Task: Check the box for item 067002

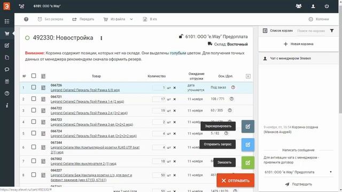Action: (34, 161)
